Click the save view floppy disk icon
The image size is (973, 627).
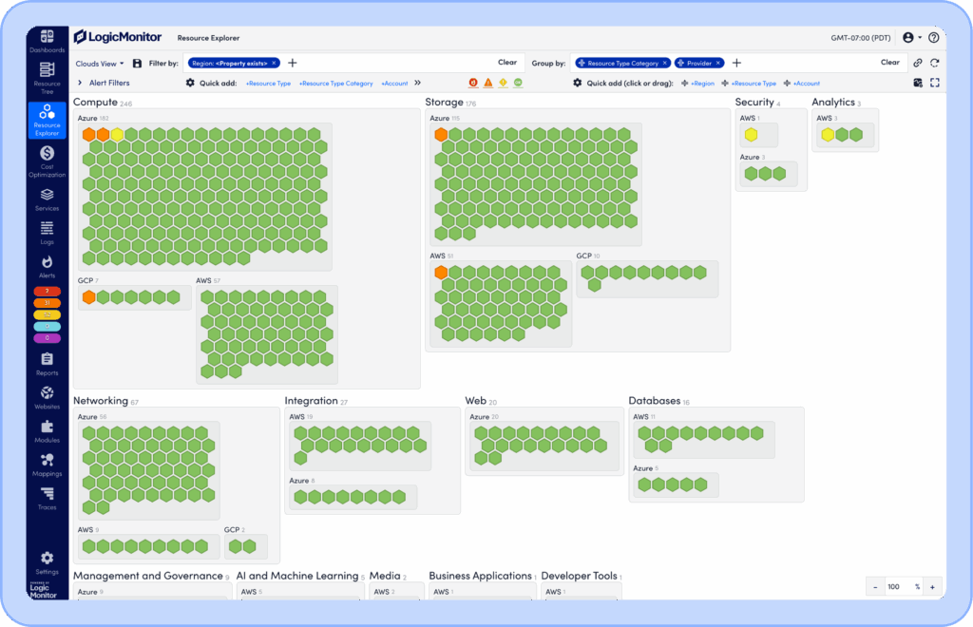[137, 64]
